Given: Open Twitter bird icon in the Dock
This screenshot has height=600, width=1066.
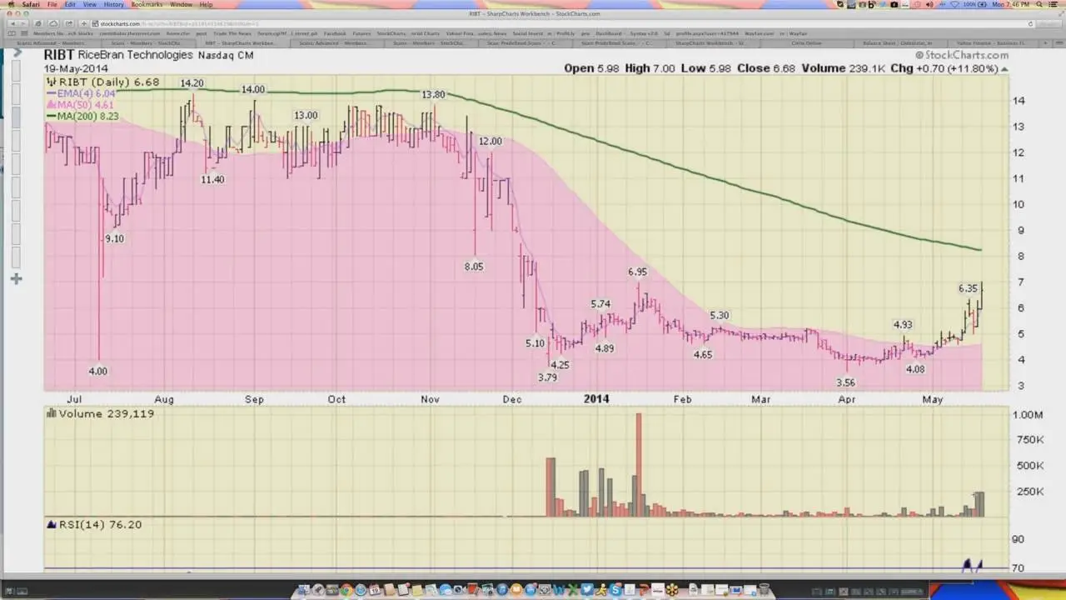Looking at the screenshot, I should click(587, 589).
